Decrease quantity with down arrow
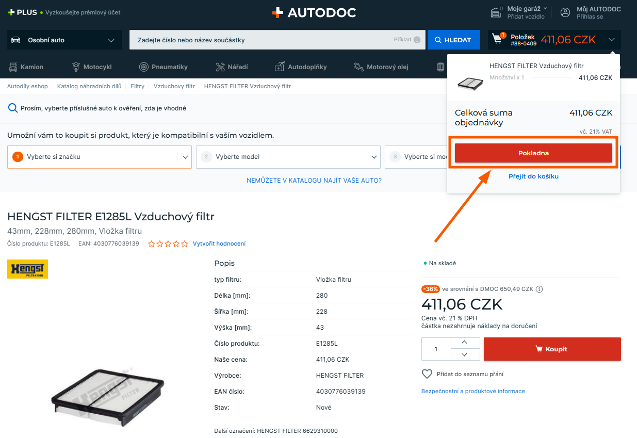The image size is (637, 438). 463,355
